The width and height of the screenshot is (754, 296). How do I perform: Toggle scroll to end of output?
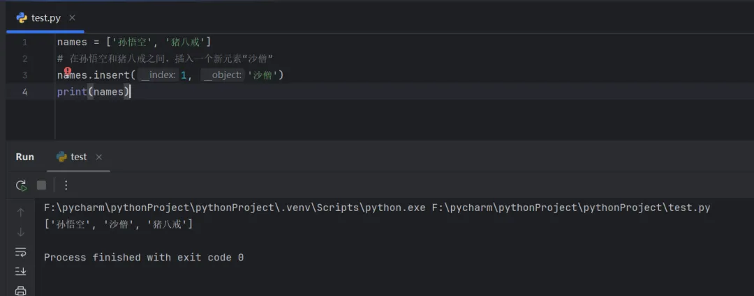(21, 271)
